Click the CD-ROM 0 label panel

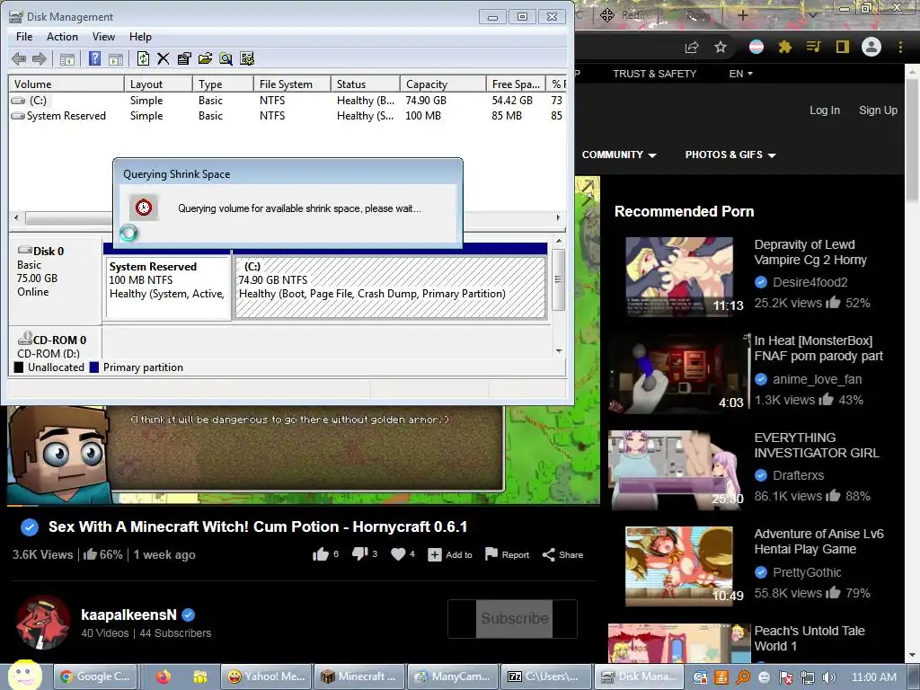pyautogui.click(x=56, y=343)
